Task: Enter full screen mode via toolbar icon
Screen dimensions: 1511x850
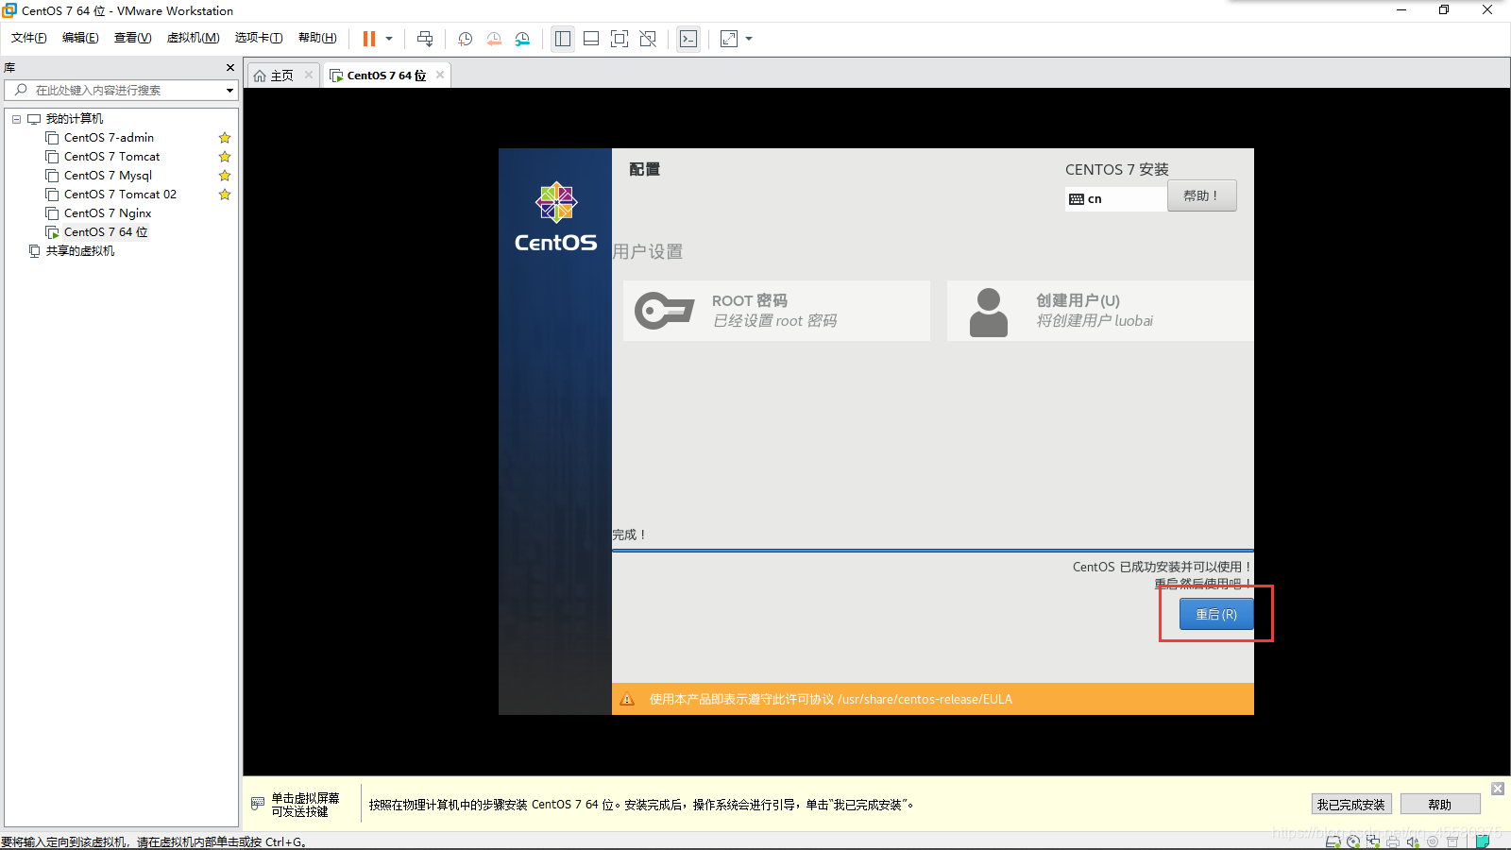Action: [620, 39]
